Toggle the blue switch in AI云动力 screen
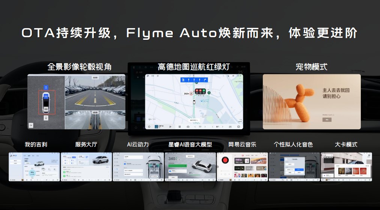 pyautogui.click(x=125, y=164)
